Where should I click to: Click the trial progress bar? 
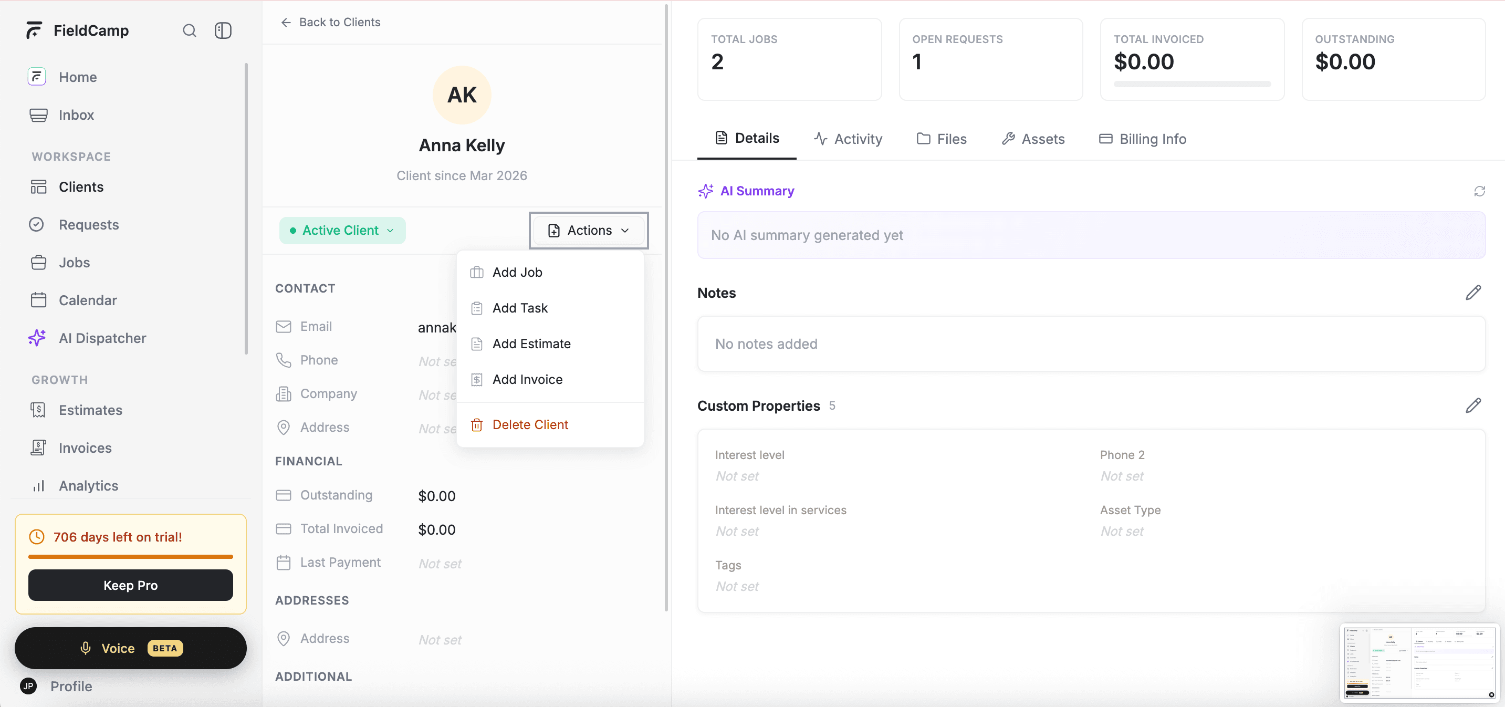pos(130,557)
